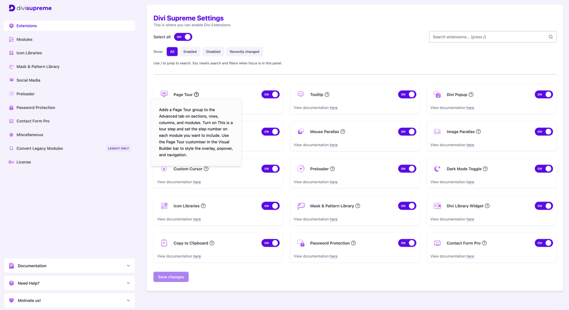The height and width of the screenshot is (310, 569).
Task: Click the Dark Mode Toggle moon icon
Action: coord(437,169)
